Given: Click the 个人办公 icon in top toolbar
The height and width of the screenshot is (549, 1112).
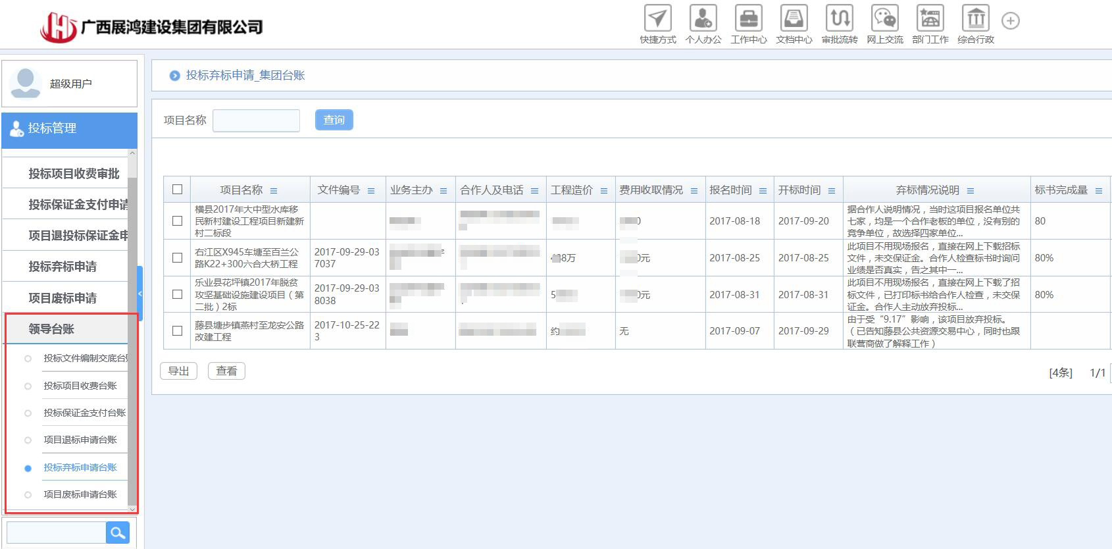Looking at the screenshot, I should click(703, 19).
